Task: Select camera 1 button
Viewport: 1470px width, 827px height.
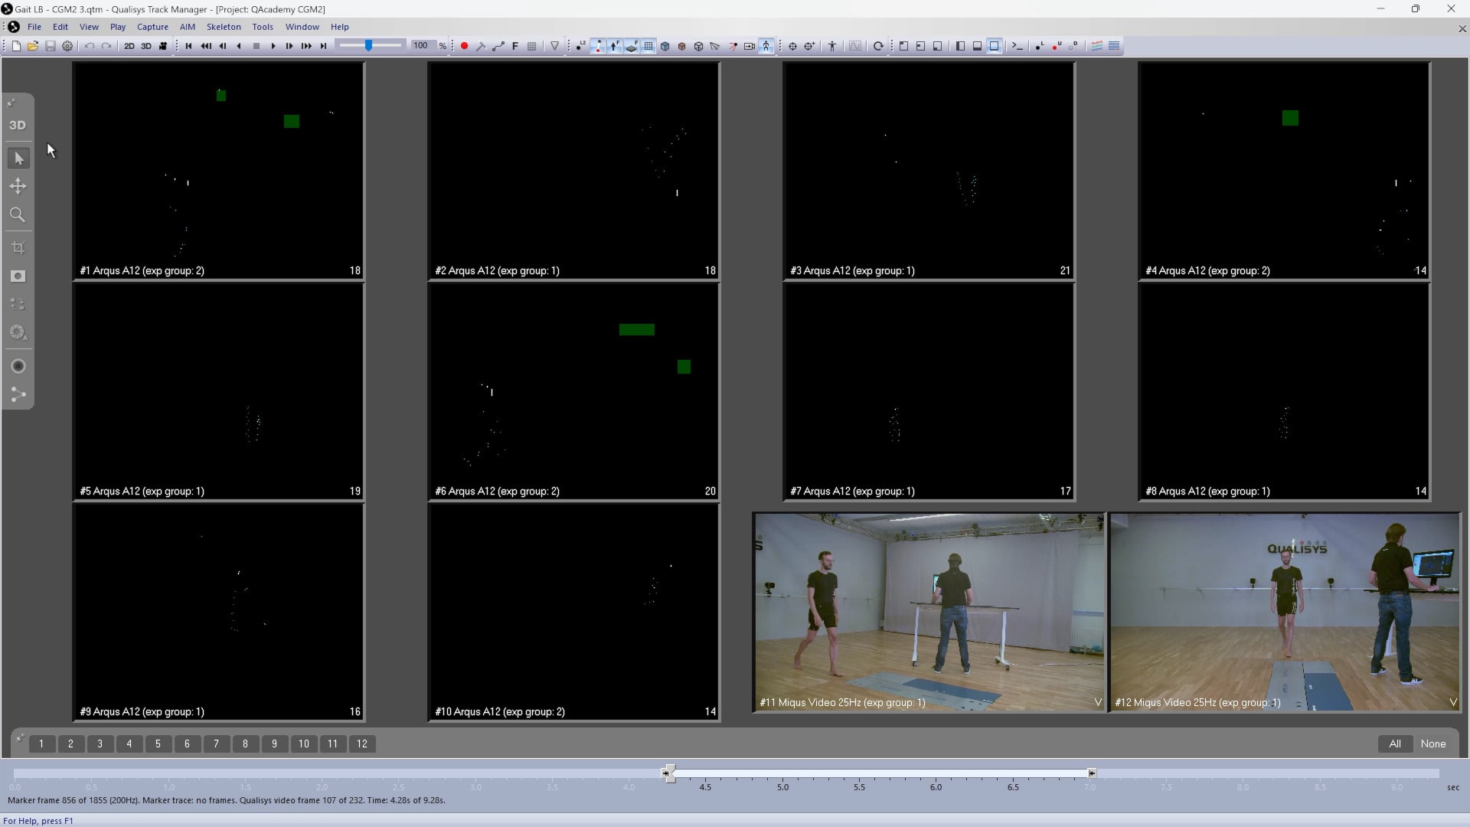Action: (x=42, y=744)
